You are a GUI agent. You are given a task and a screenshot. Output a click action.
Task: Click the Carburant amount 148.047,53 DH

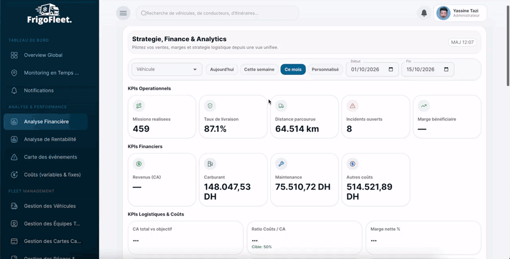tap(227, 192)
